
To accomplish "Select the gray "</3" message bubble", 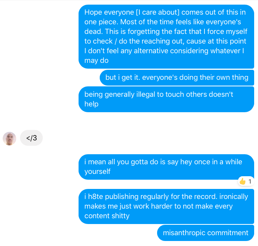I will point(31,138).
